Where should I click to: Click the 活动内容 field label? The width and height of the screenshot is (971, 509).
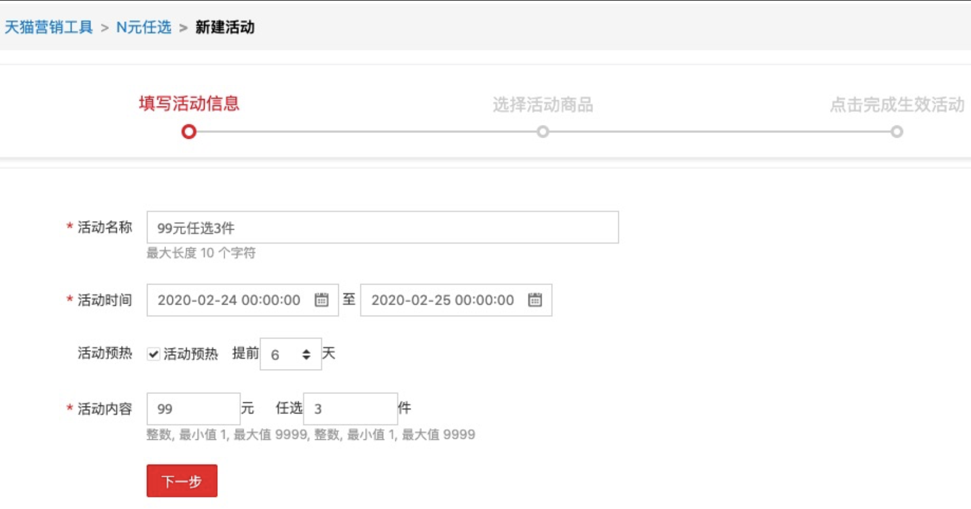pyautogui.click(x=105, y=409)
